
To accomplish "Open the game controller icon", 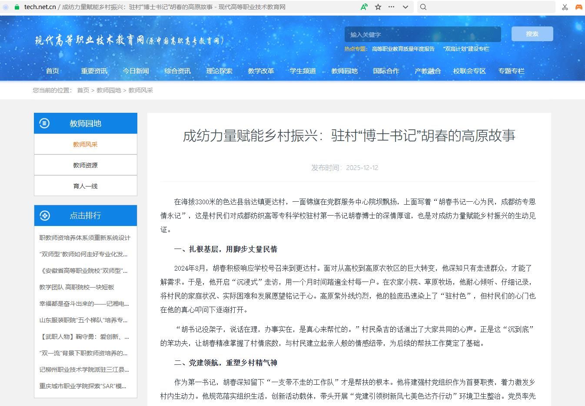I will [578, 7].
